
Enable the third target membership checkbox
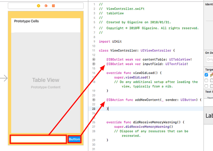click(206, 86)
